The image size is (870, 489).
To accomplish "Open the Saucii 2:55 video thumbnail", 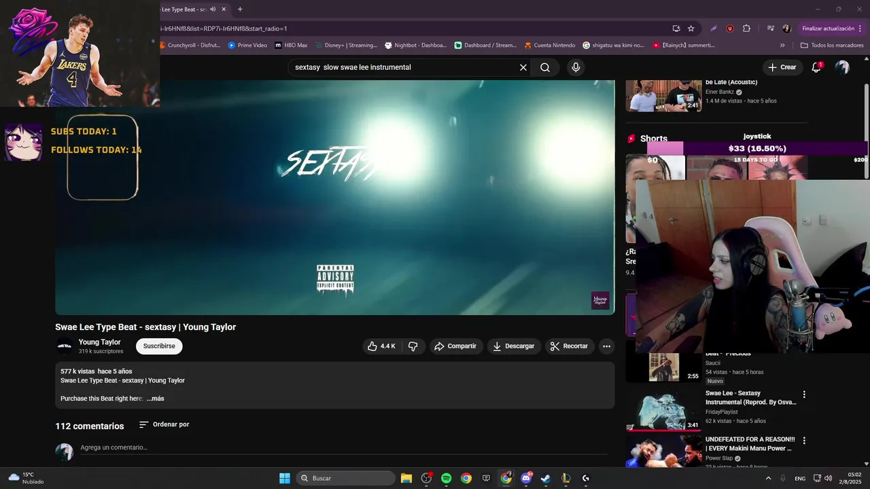I will pos(663,367).
